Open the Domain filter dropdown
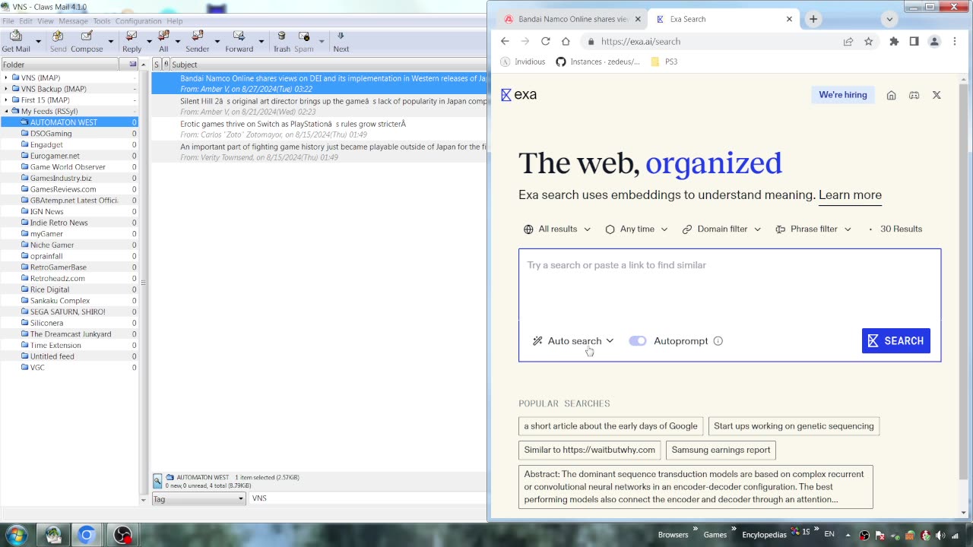973x547 pixels. [722, 229]
